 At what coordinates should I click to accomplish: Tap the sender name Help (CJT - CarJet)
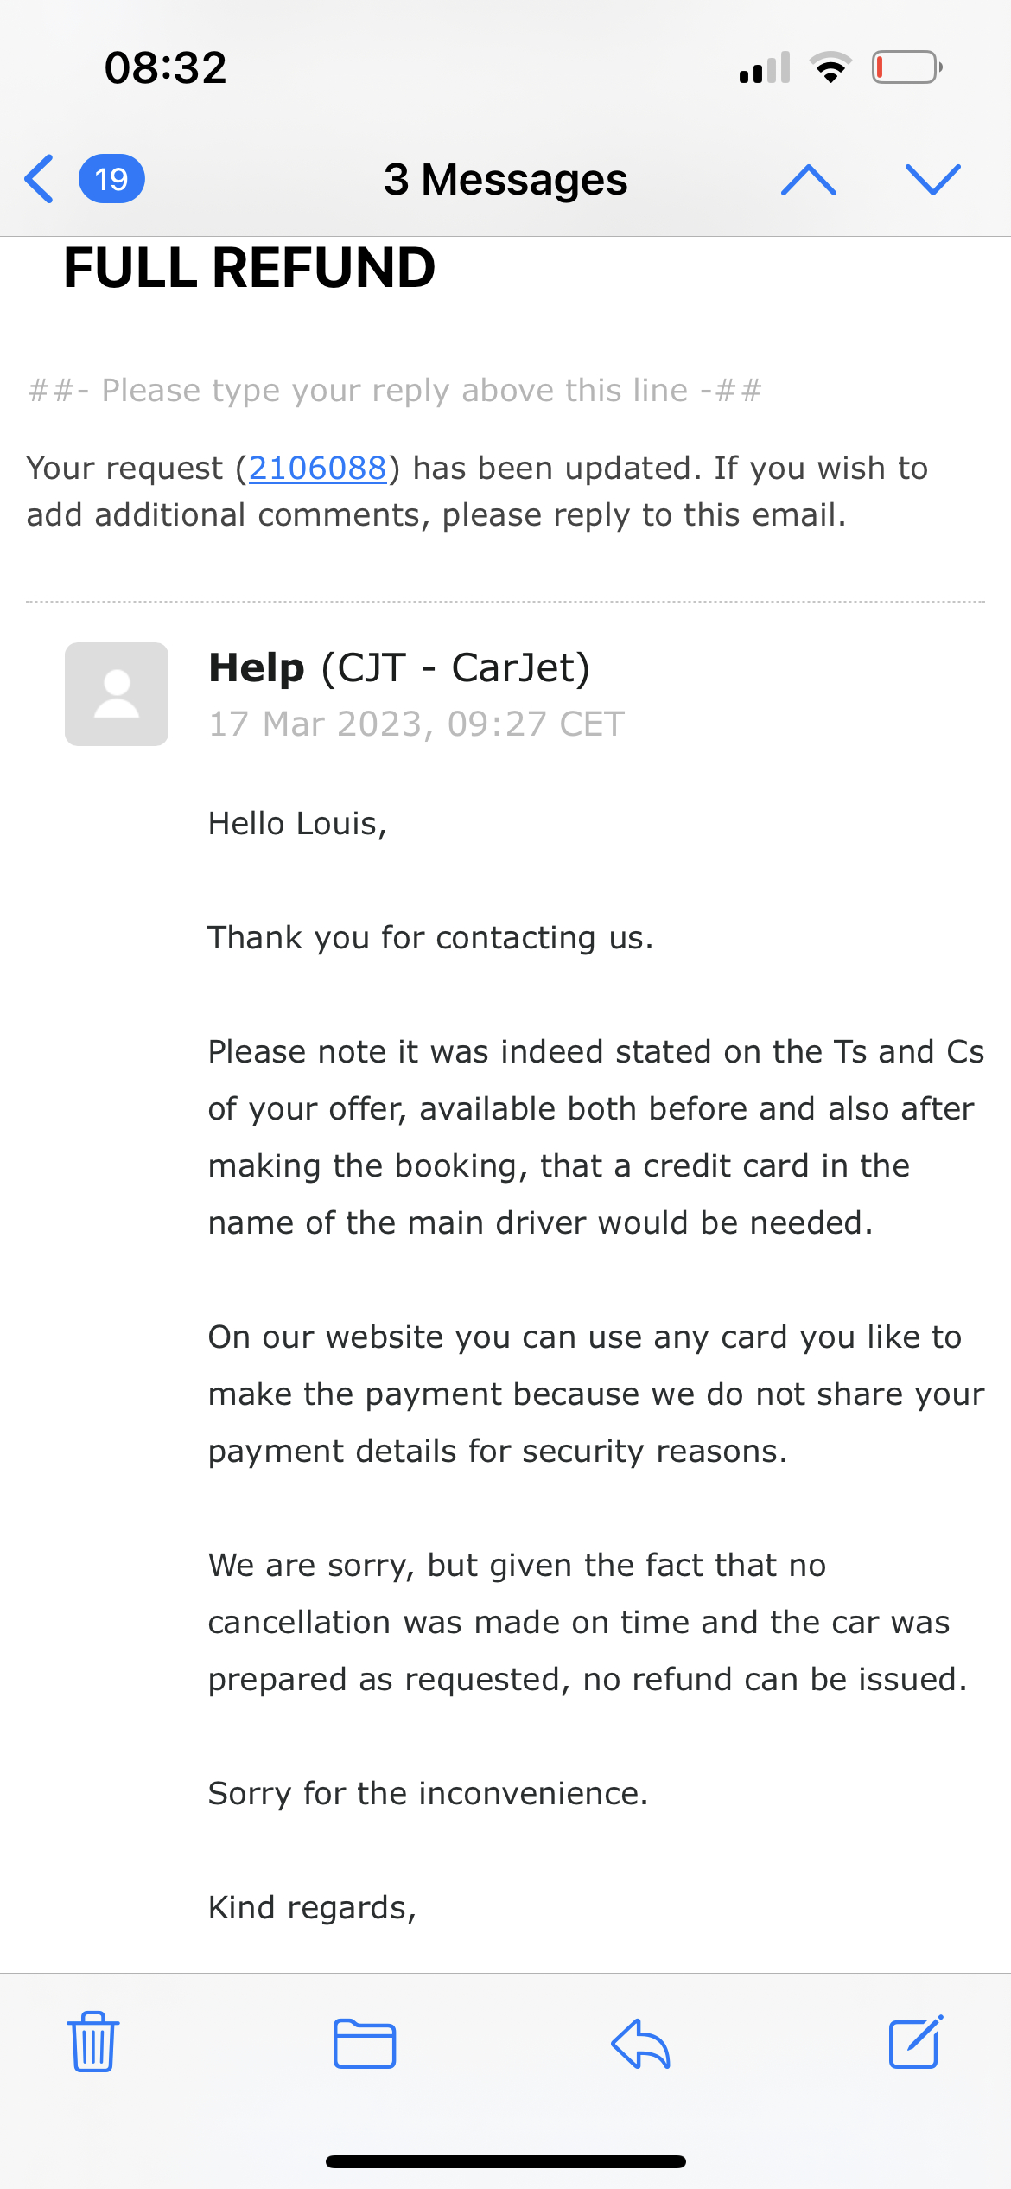pos(400,668)
